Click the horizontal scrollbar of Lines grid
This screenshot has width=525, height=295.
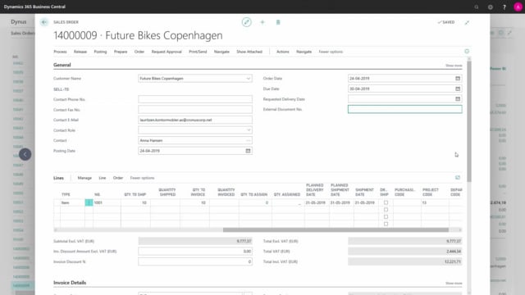pos(336,229)
